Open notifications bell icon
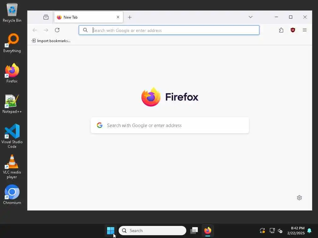 [310, 231]
